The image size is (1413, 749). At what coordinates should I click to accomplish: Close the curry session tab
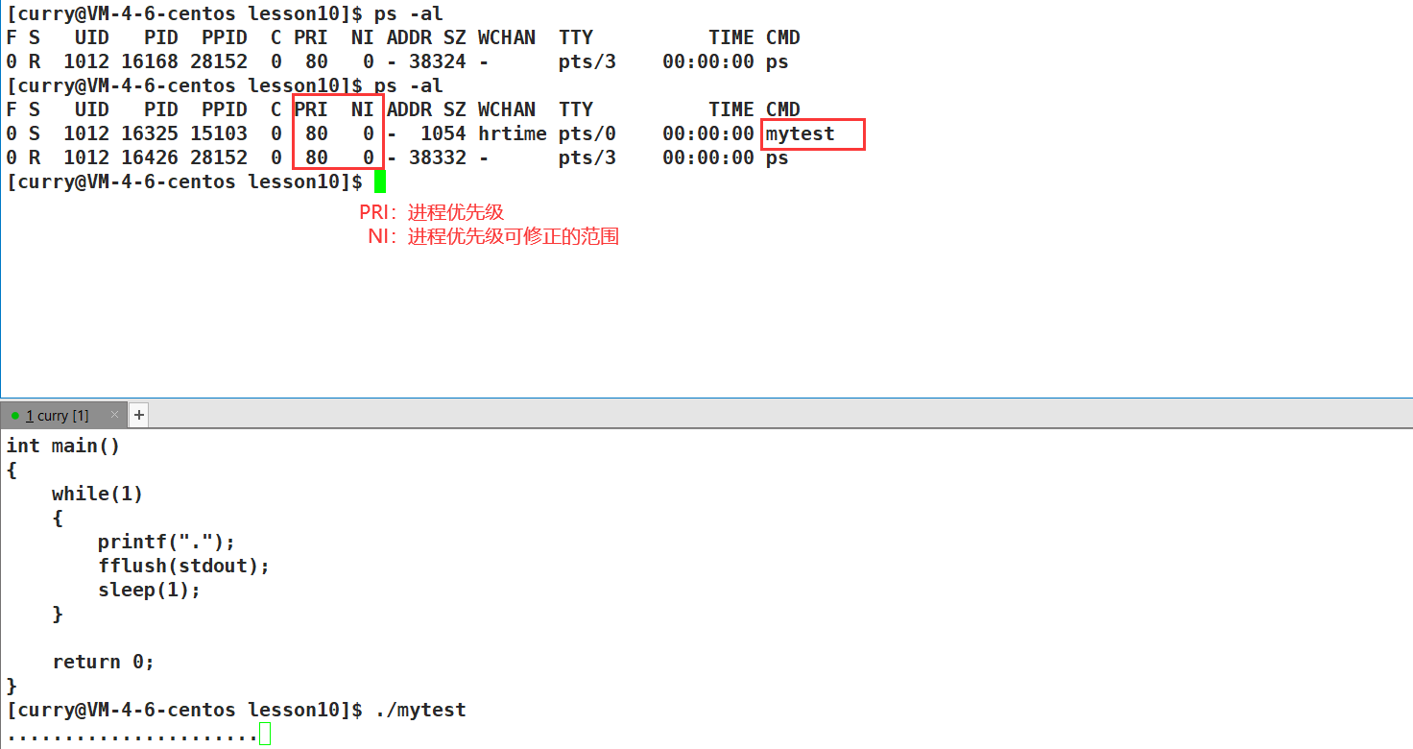[x=114, y=415]
